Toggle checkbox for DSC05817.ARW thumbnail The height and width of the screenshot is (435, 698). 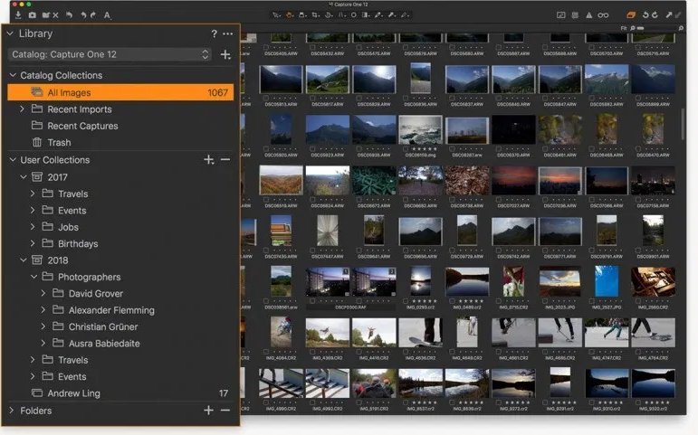312,99
